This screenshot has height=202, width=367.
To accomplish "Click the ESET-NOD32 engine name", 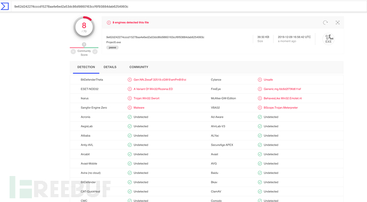I will point(89,89).
